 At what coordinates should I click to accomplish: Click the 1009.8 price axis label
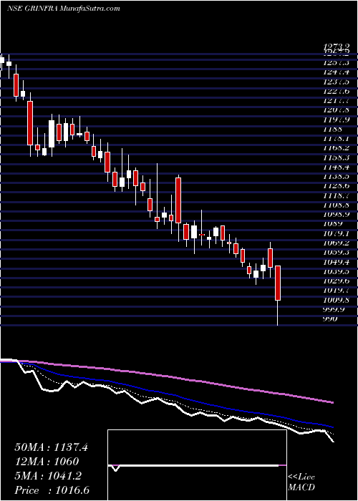tap(337, 300)
